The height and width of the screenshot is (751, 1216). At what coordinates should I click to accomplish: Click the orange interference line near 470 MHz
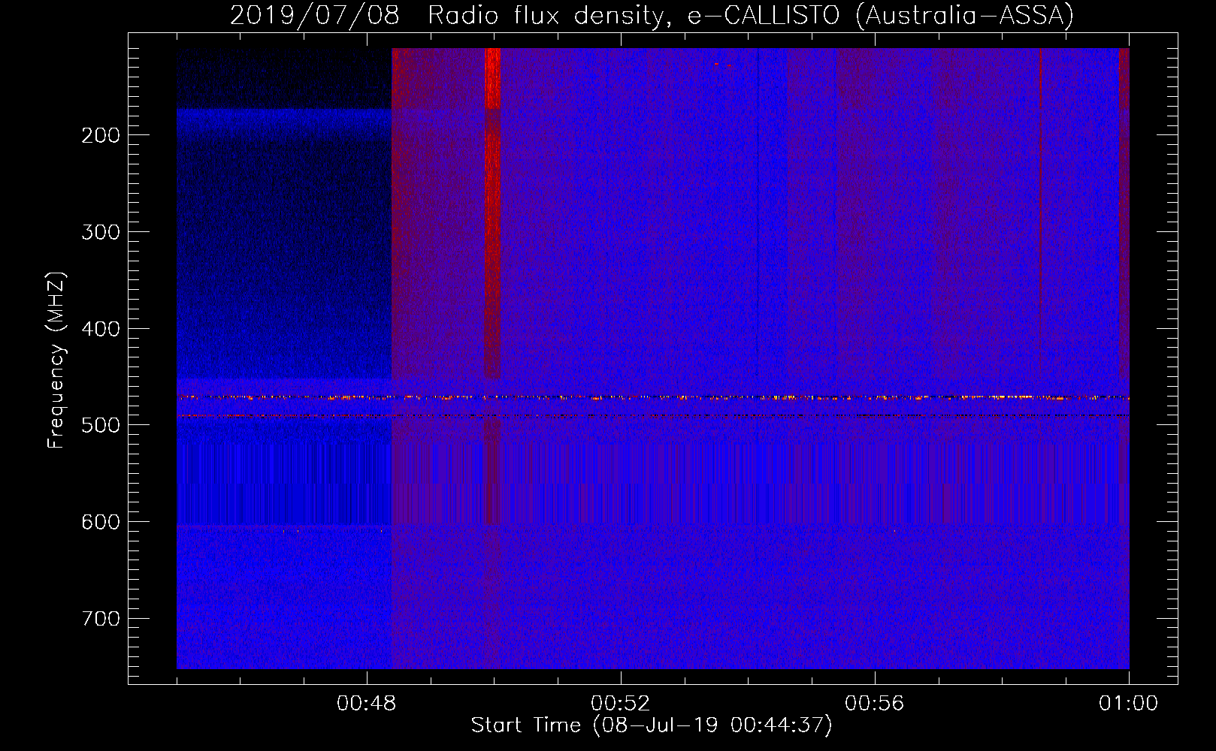click(x=653, y=397)
